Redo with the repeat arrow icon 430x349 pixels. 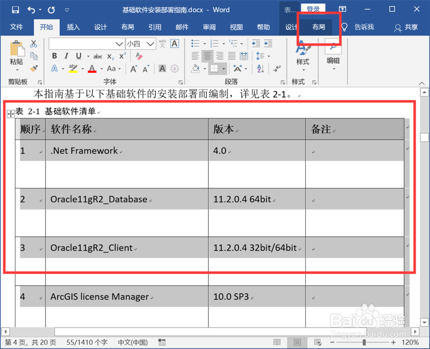[x=51, y=10]
